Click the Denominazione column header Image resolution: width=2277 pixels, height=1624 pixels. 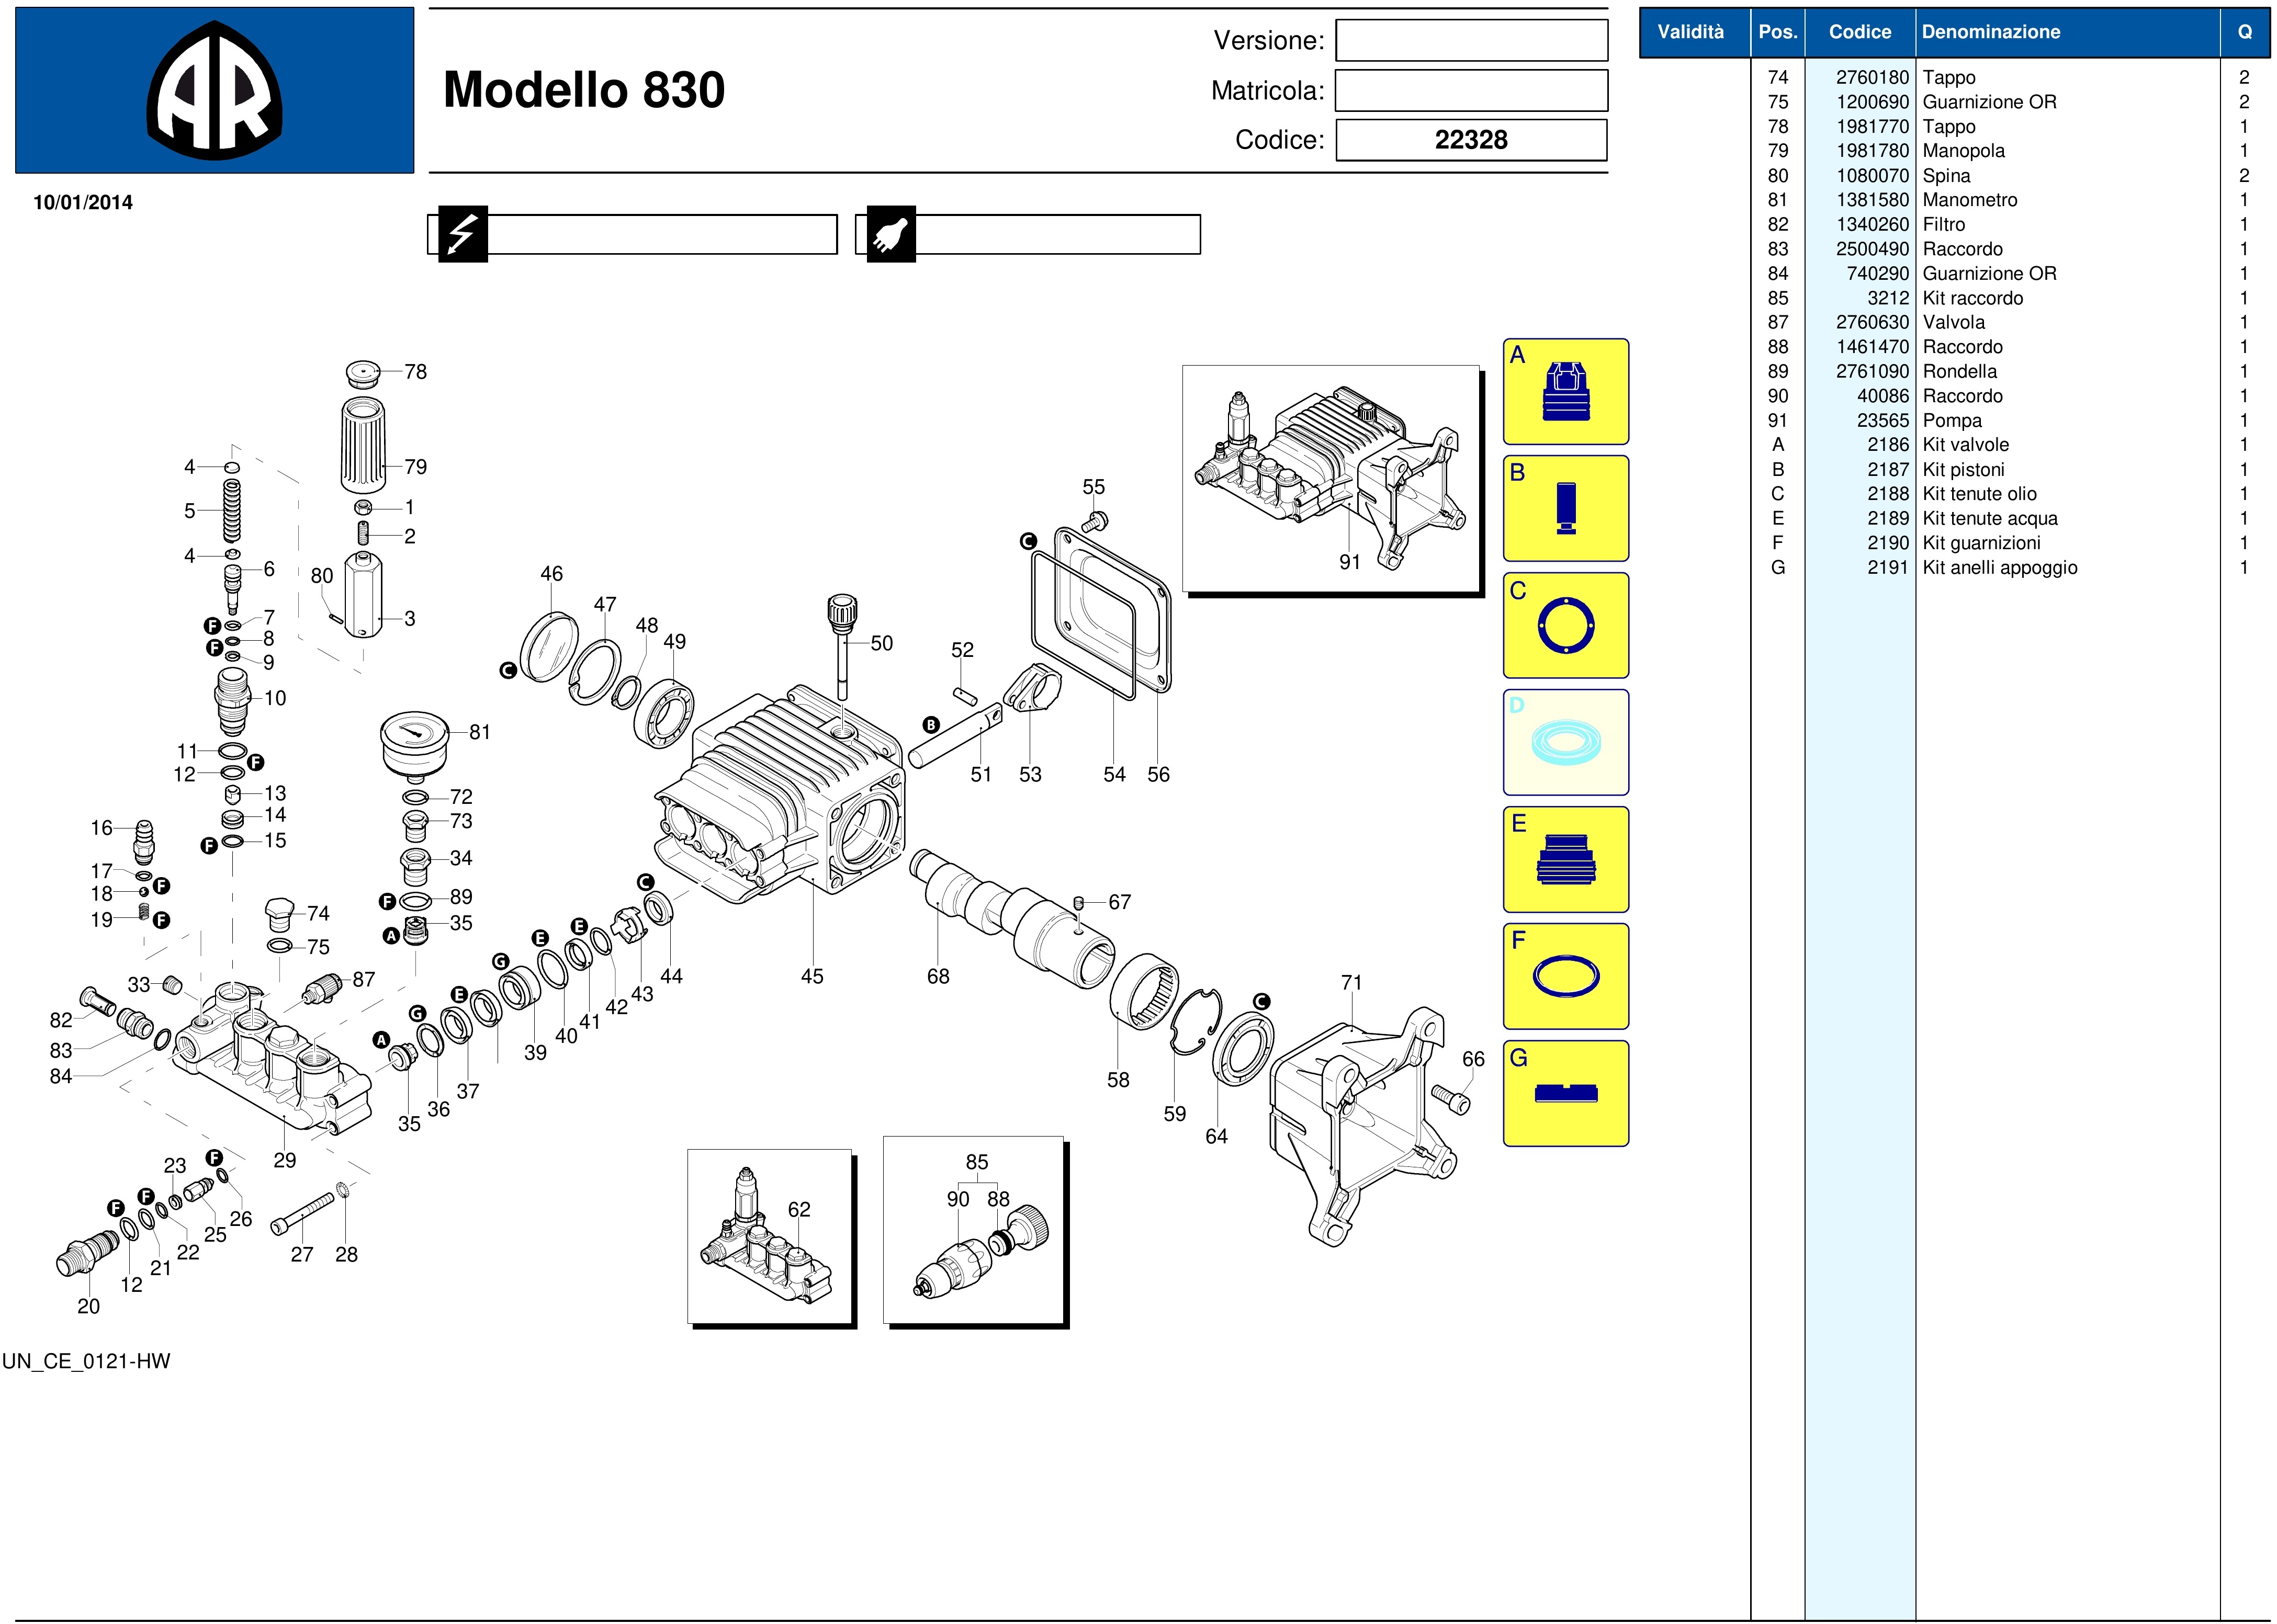(1990, 32)
